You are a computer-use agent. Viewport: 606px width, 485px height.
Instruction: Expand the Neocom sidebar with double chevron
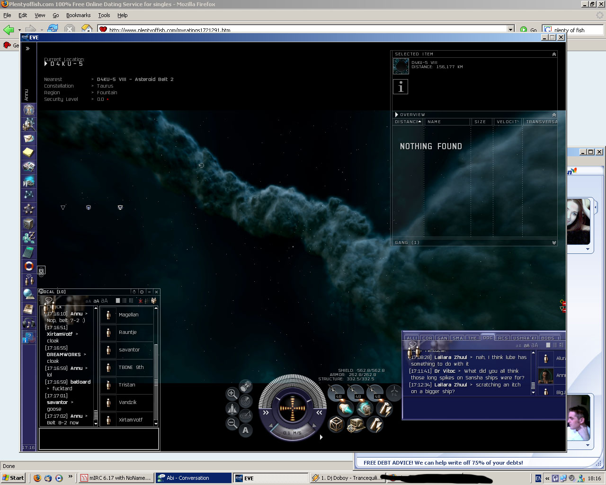27,48
